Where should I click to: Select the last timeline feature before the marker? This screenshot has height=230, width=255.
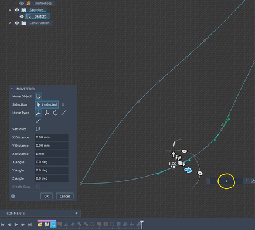pos(138,225)
